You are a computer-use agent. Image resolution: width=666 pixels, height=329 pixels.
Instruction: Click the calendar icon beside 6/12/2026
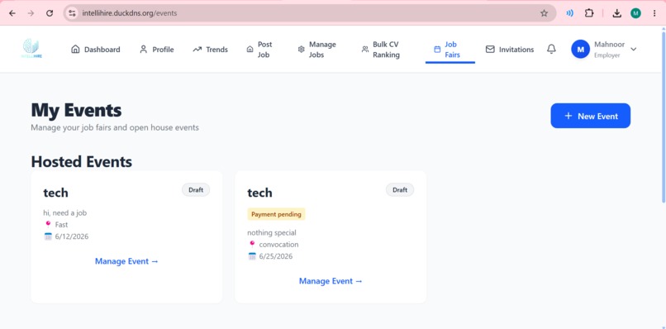tap(48, 236)
